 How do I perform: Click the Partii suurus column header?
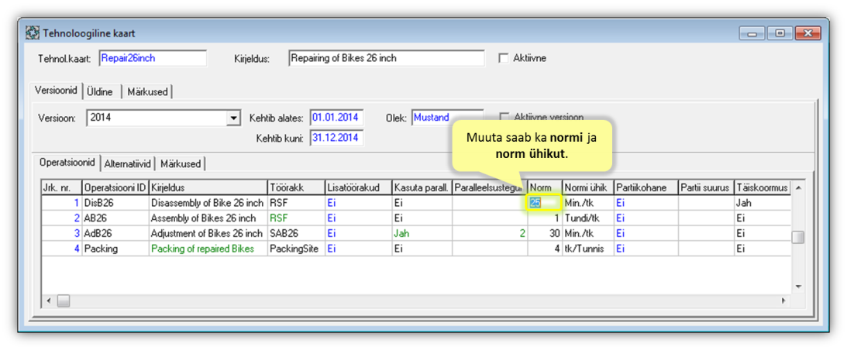[x=705, y=187]
